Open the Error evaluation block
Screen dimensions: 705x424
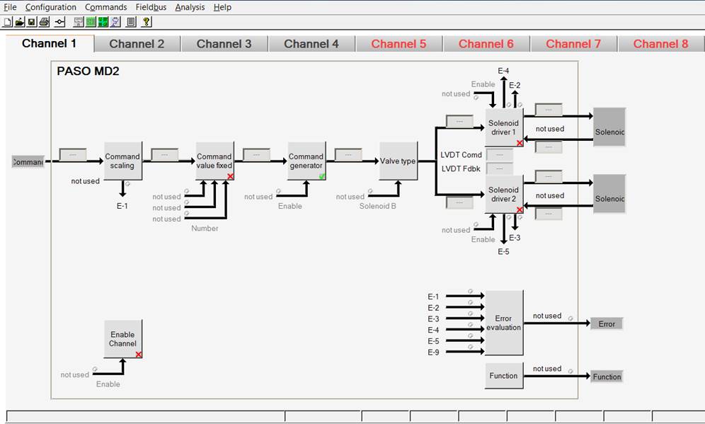tap(503, 323)
